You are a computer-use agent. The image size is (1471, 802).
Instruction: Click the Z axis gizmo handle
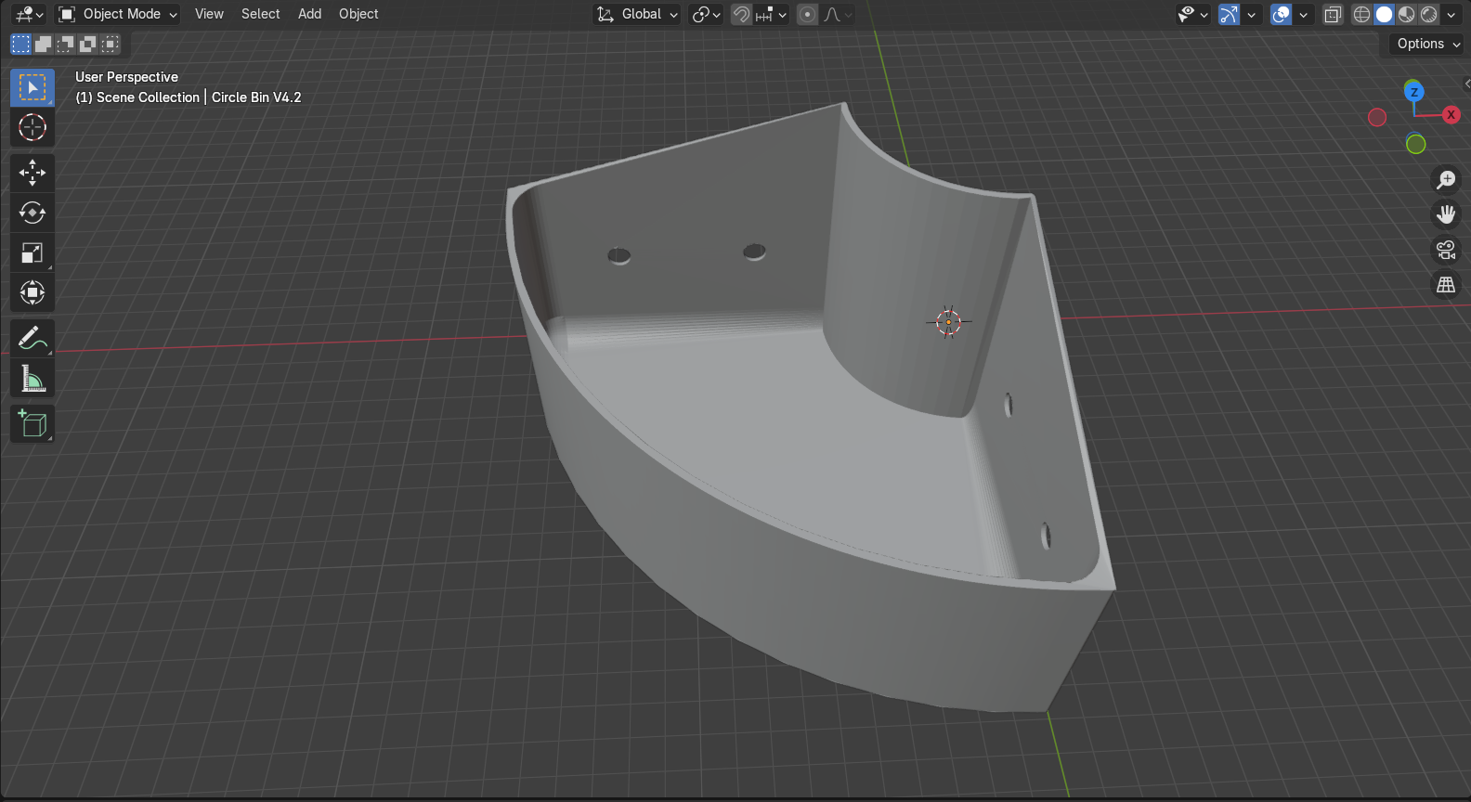[x=1413, y=91]
